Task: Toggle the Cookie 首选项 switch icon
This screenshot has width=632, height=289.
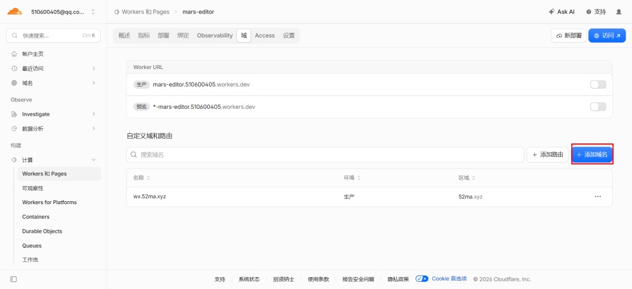Action: [421, 279]
